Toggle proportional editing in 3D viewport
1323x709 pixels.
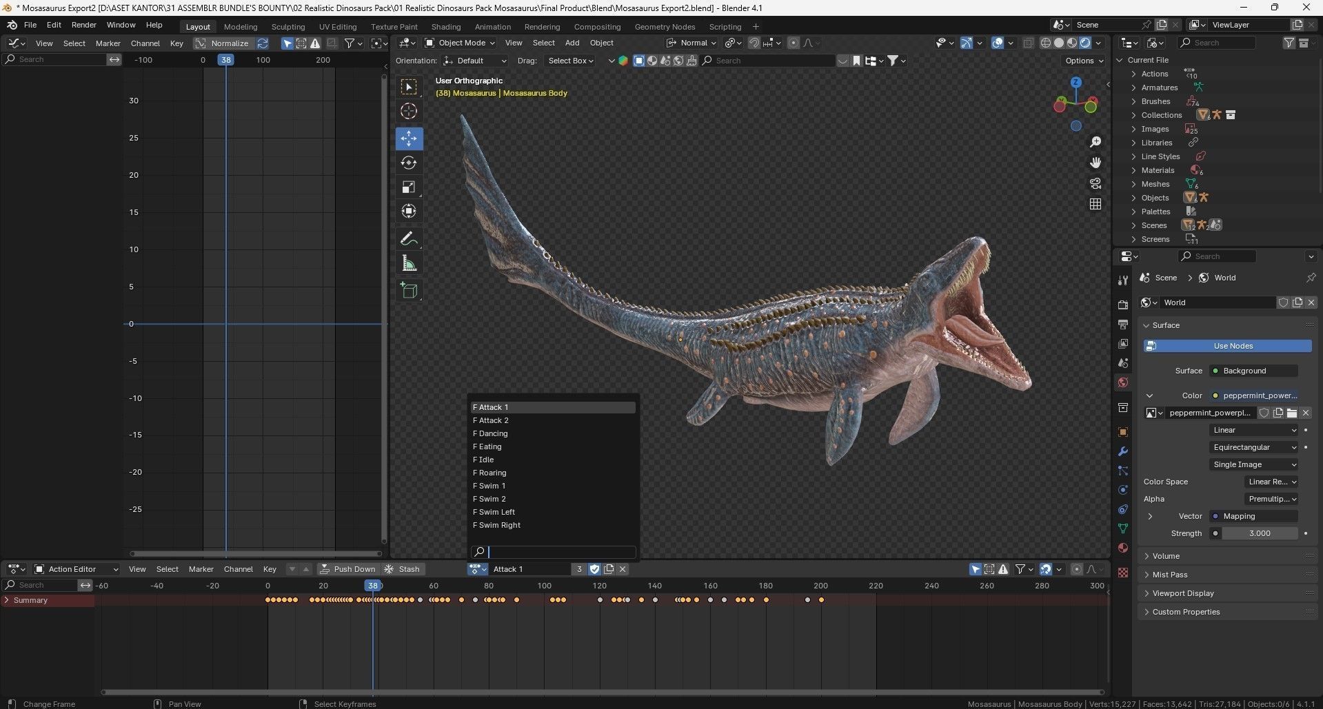point(794,43)
